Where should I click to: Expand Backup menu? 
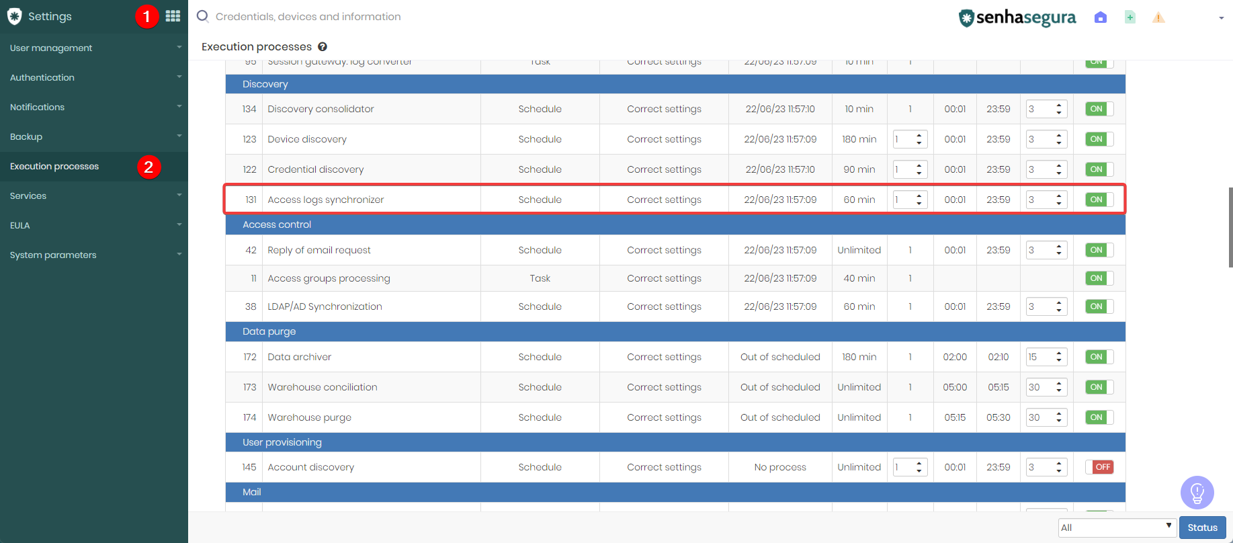(94, 136)
